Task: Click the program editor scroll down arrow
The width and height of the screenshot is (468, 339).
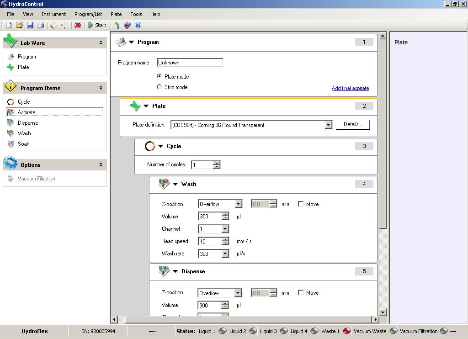Action: (383, 313)
